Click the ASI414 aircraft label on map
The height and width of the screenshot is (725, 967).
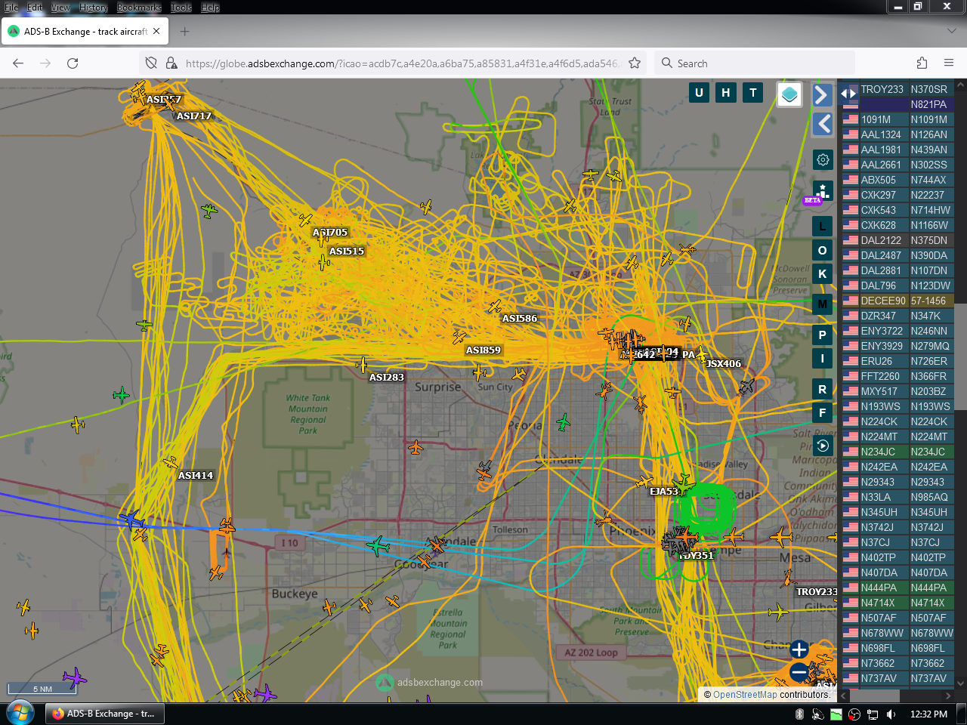(196, 476)
